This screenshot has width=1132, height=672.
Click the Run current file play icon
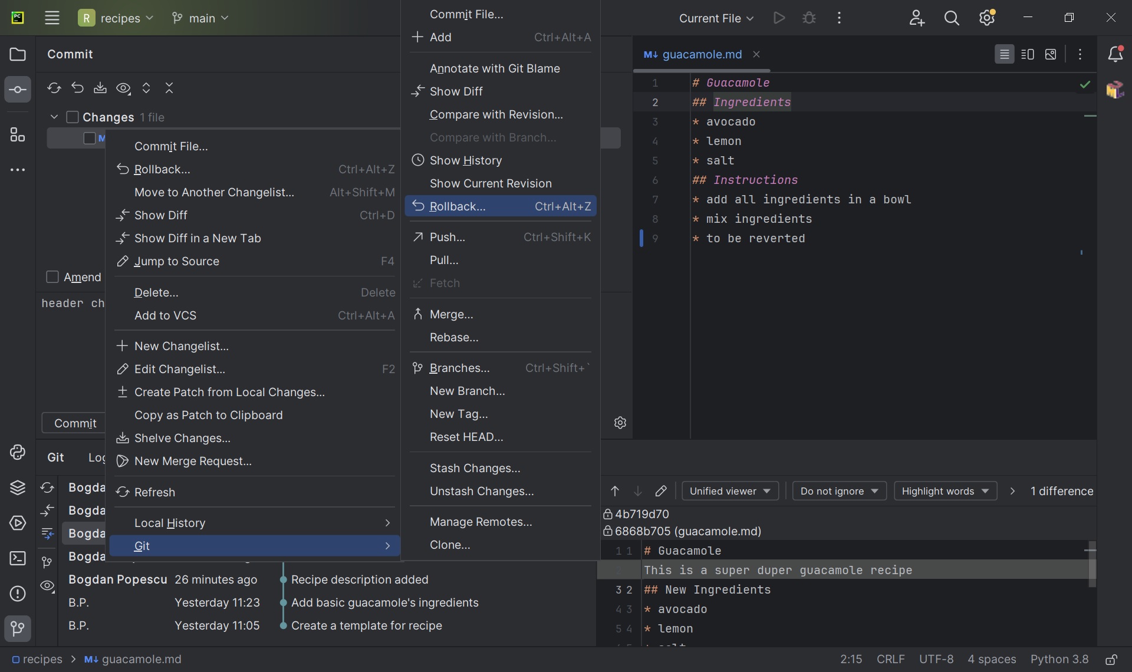click(x=777, y=18)
